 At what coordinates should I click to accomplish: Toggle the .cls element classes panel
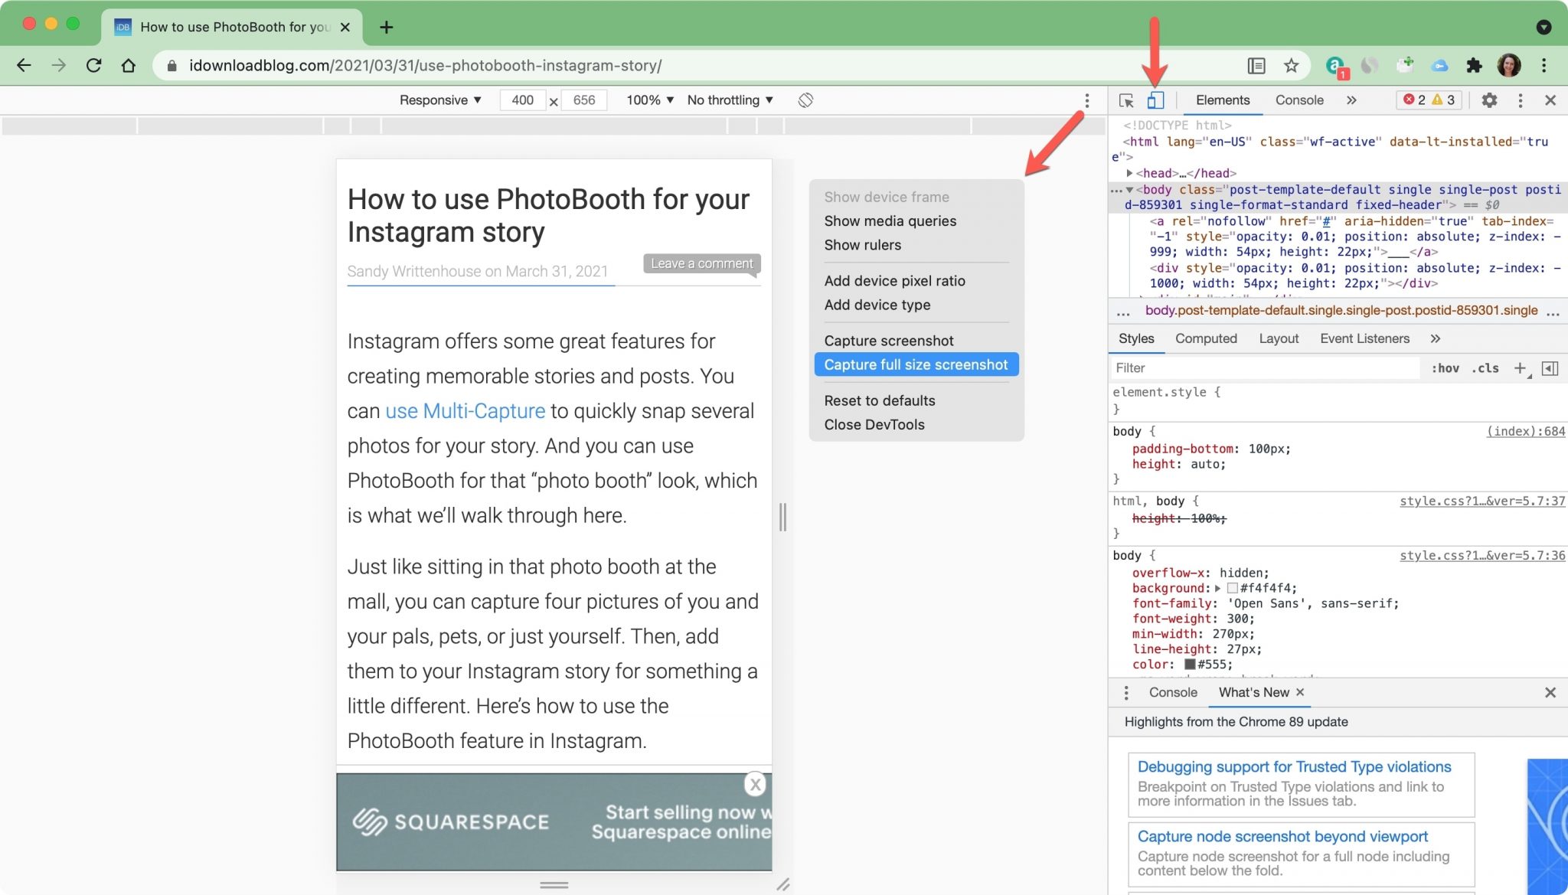[x=1485, y=368]
